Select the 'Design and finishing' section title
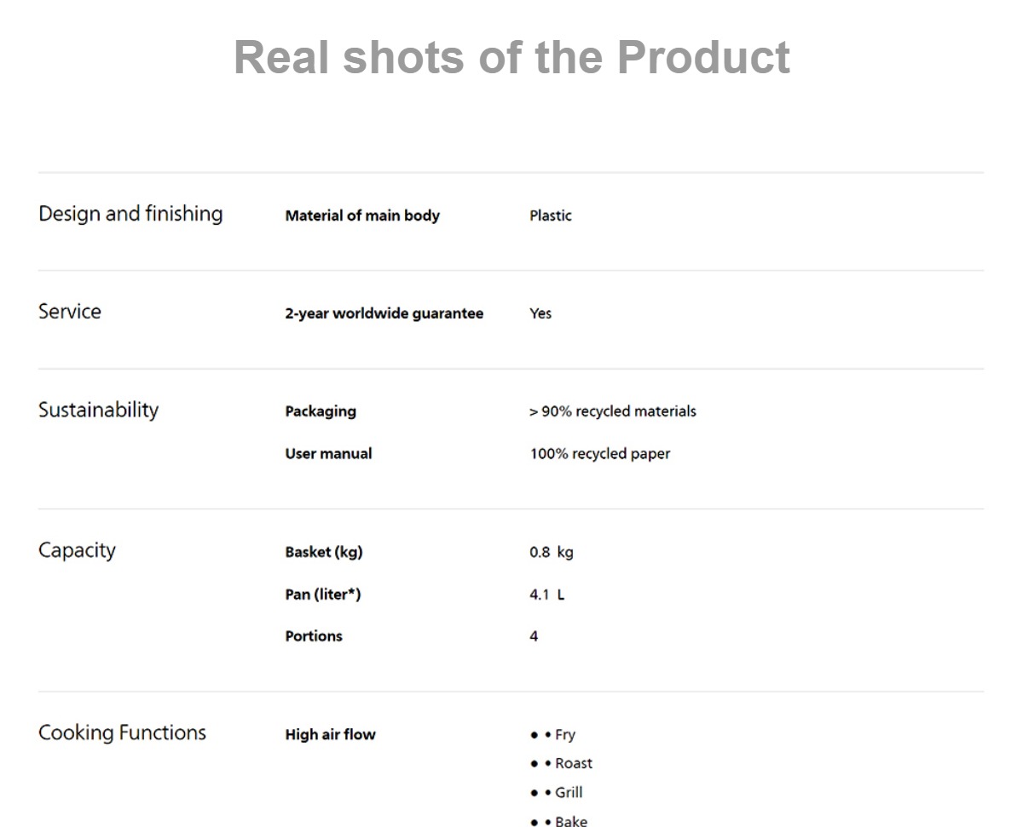The height and width of the screenshot is (827, 1023). click(130, 214)
